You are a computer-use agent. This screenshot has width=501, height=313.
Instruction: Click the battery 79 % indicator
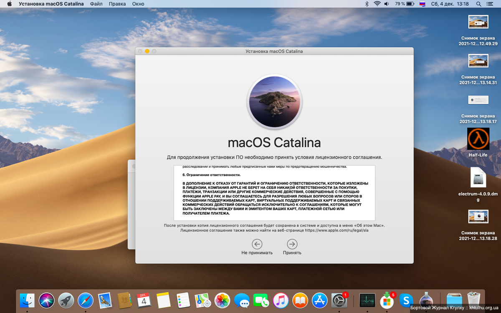[405, 4]
